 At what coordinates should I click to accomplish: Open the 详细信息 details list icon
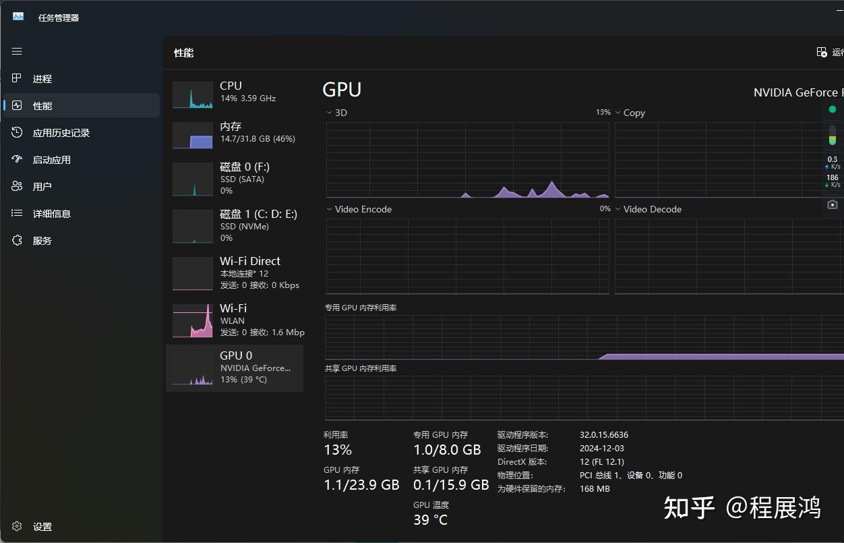coord(17,213)
